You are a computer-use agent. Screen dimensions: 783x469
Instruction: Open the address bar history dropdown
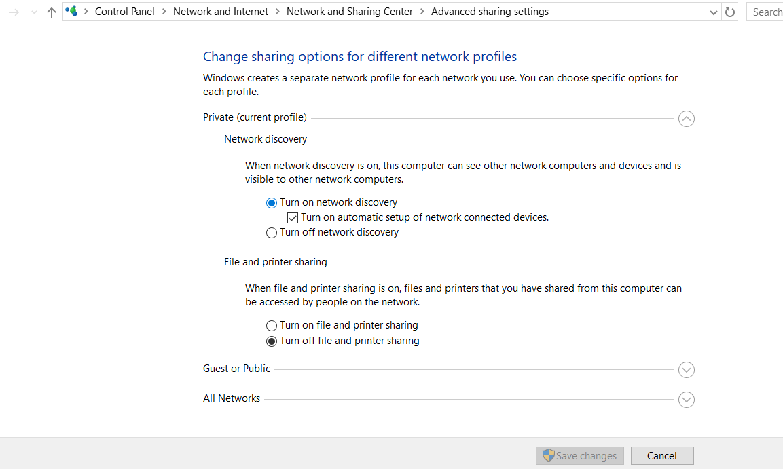pyautogui.click(x=713, y=12)
